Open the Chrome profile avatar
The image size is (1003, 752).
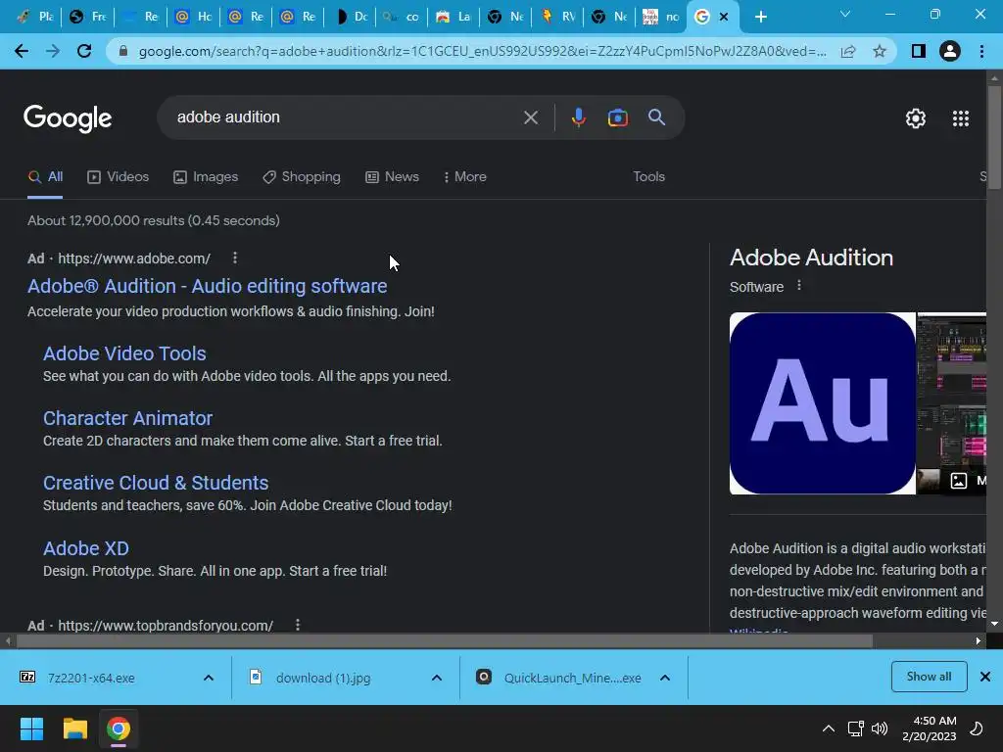coord(950,51)
